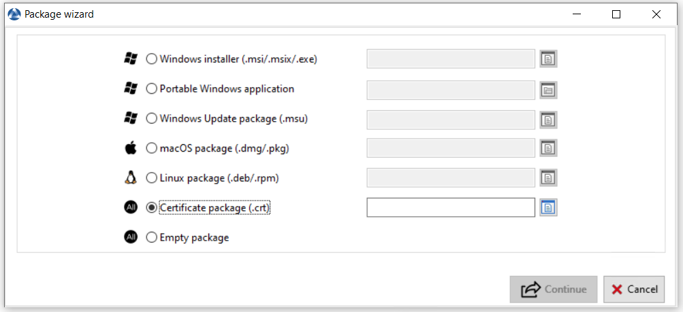683x312 pixels.
Task: Click the All icon beside Empty package
Action: 131,237
